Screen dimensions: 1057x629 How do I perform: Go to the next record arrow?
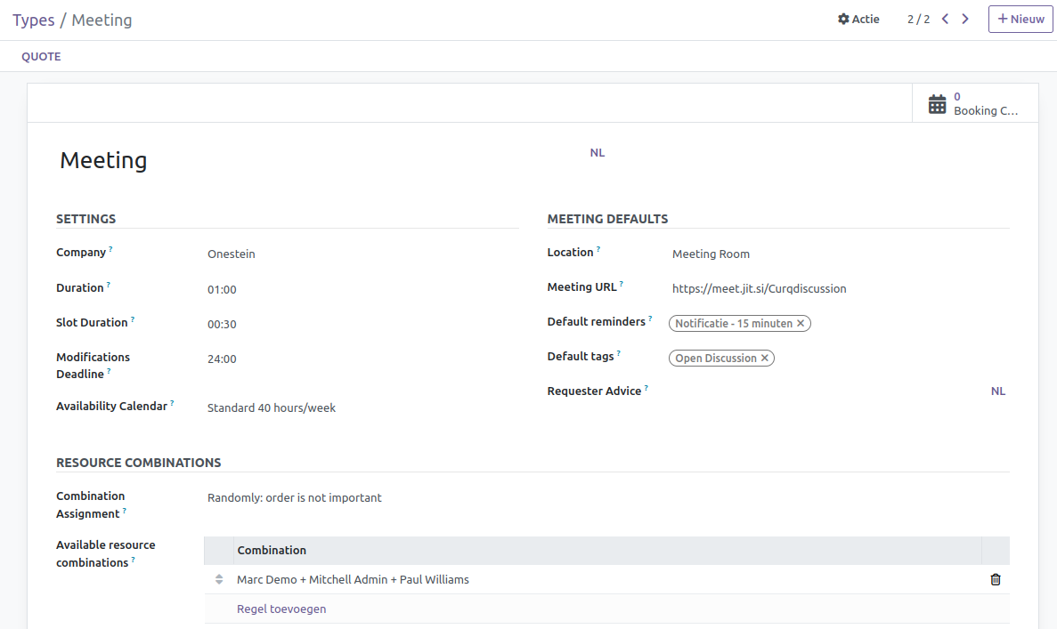click(x=965, y=19)
